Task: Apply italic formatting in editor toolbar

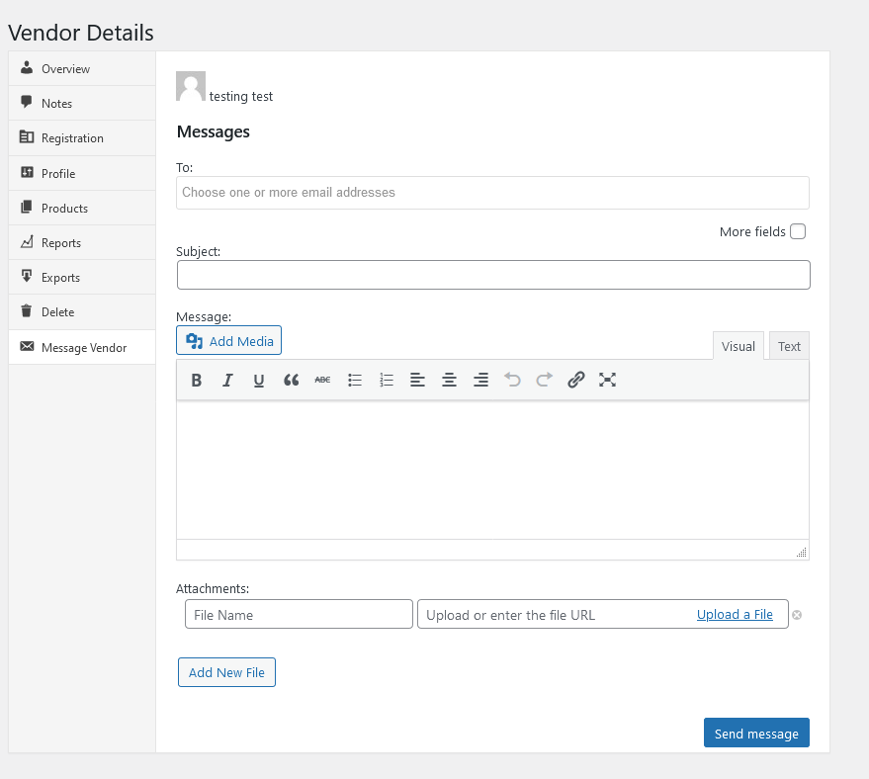Action: tap(227, 380)
